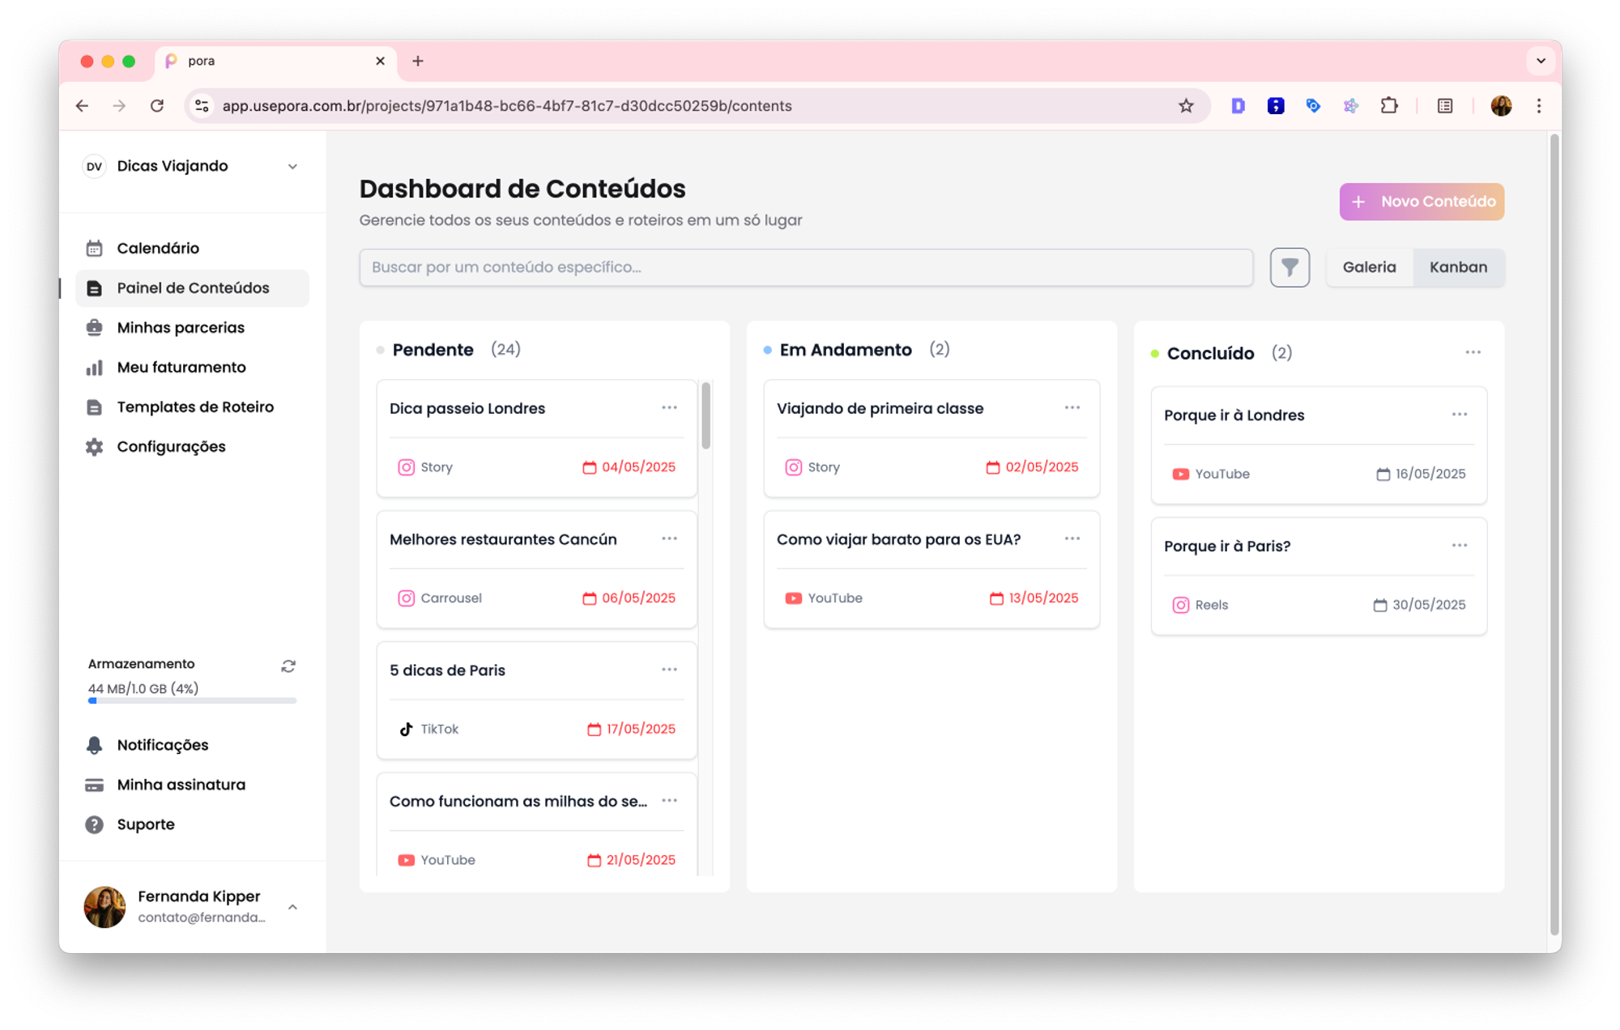Open Meu faturamento chart item
The image size is (1620, 1030).
click(181, 368)
